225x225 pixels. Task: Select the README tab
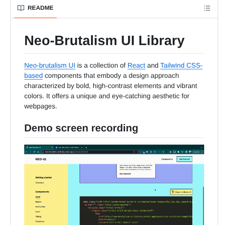coord(35,8)
